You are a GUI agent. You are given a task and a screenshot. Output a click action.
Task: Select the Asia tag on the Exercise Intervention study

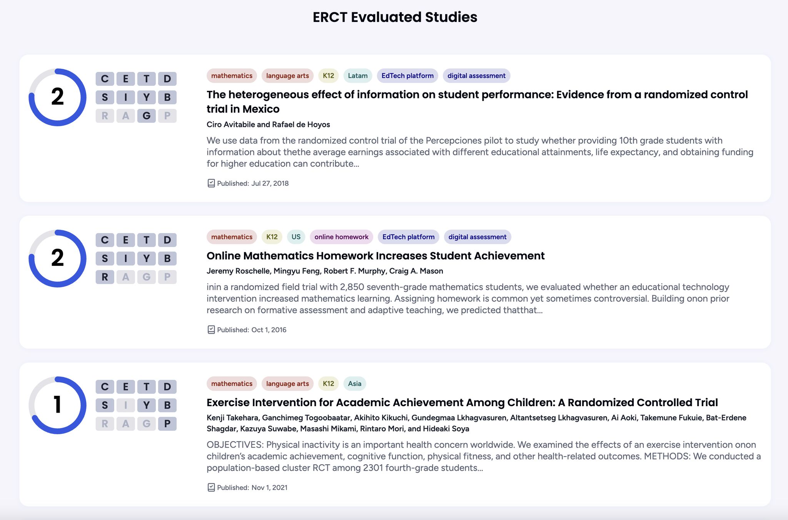coord(354,383)
